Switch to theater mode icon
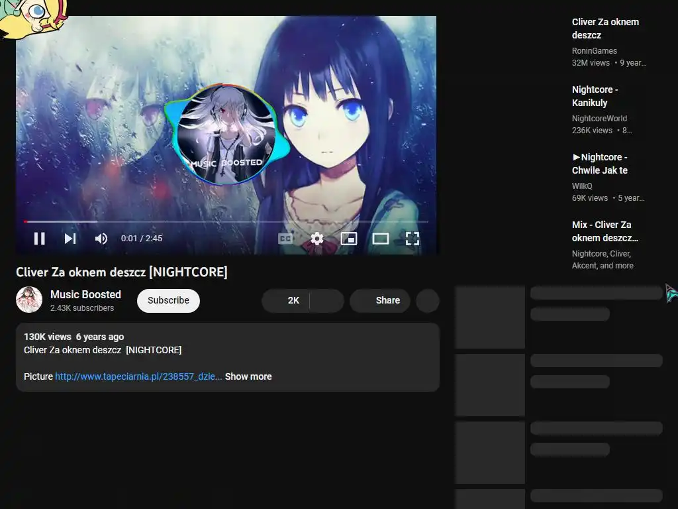This screenshot has width=678, height=509. pyautogui.click(x=381, y=239)
